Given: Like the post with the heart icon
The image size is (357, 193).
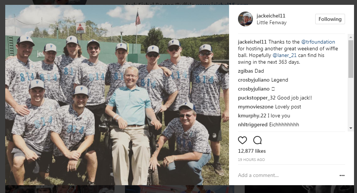Looking at the screenshot, I should [242, 140].
